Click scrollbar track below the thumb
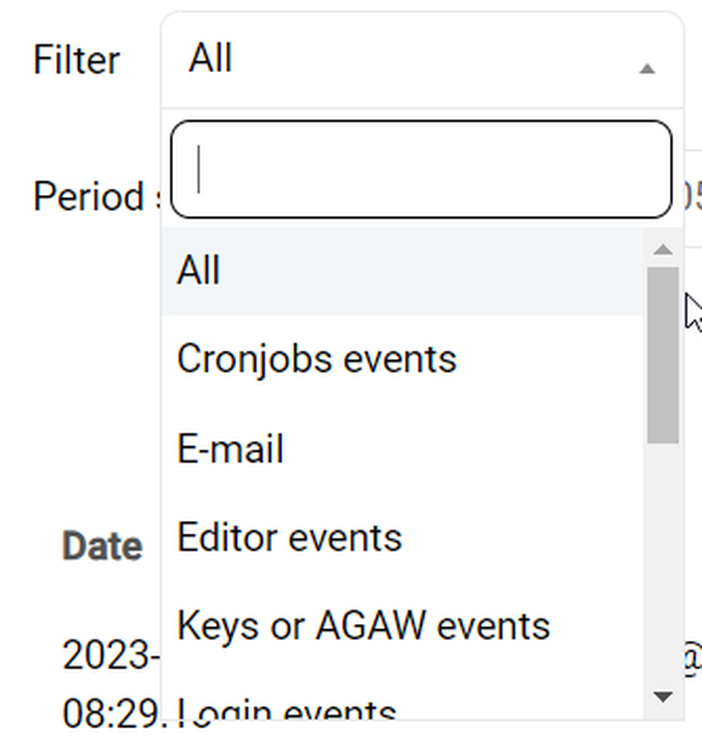The image size is (702, 755). pyautogui.click(x=663, y=570)
